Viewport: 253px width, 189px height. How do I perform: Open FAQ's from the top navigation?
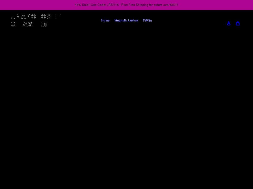[x=147, y=20]
